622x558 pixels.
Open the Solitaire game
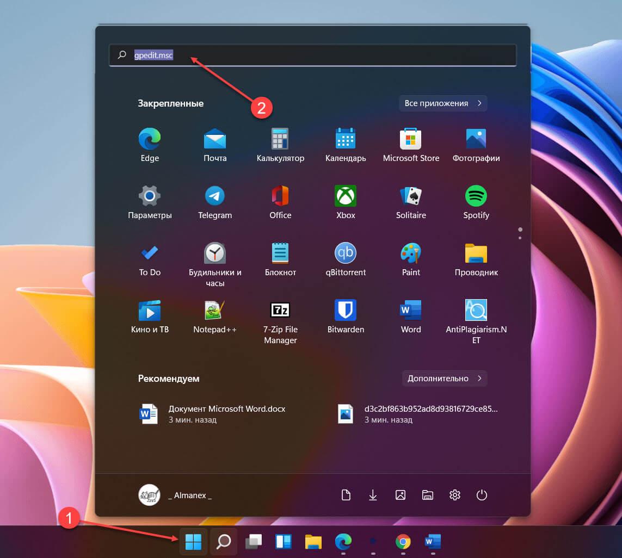pos(411,202)
